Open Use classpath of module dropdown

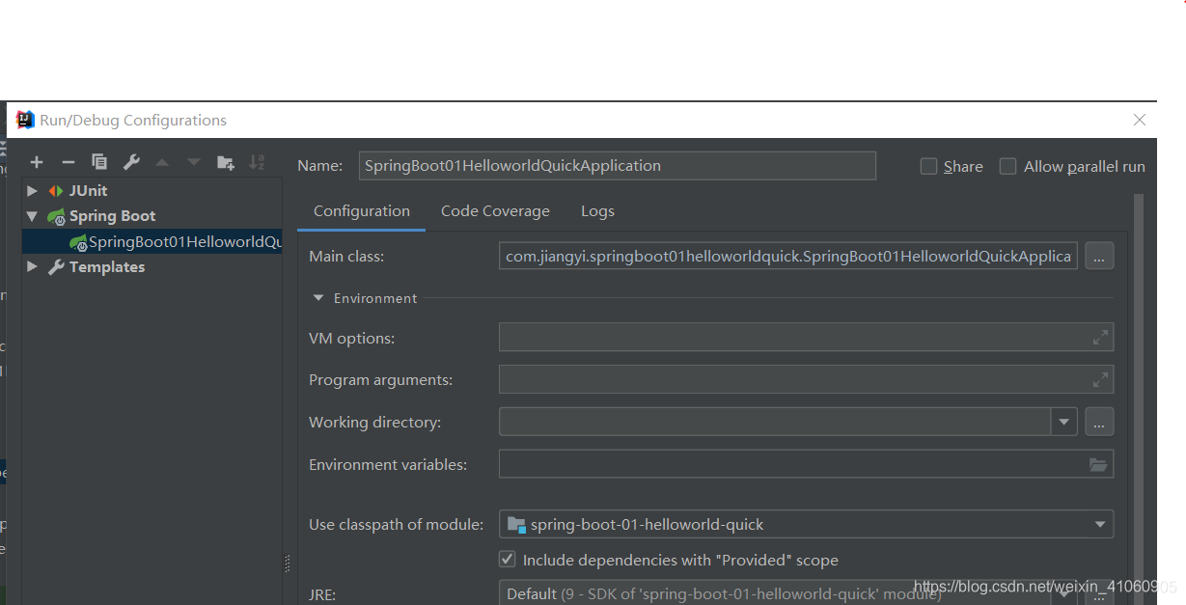coord(1100,524)
